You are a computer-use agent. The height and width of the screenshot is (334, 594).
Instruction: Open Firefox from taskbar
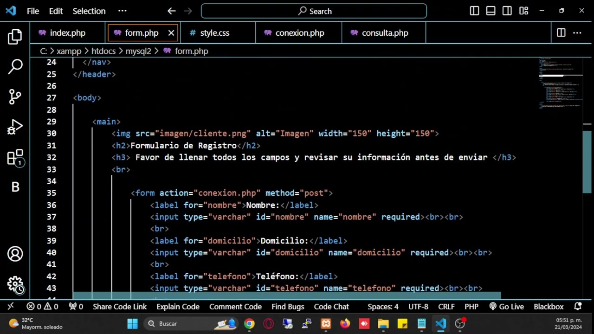(345, 323)
